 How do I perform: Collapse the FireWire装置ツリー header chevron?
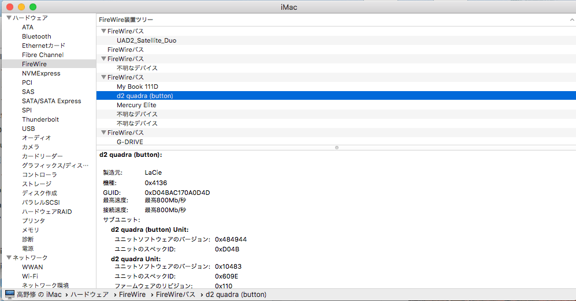pyautogui.click(x=572, y=20)
